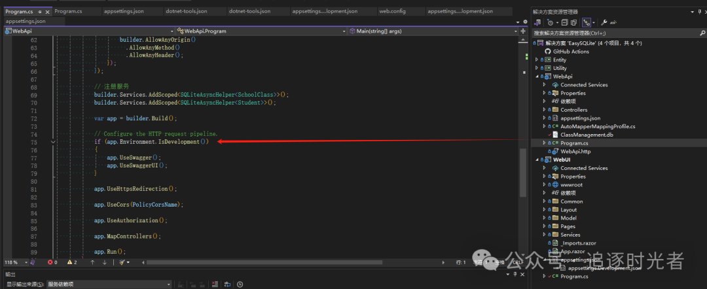Screen dimensions: 707x289
Task: Toggle word wrap in Output panel
Action: [227, 284]
